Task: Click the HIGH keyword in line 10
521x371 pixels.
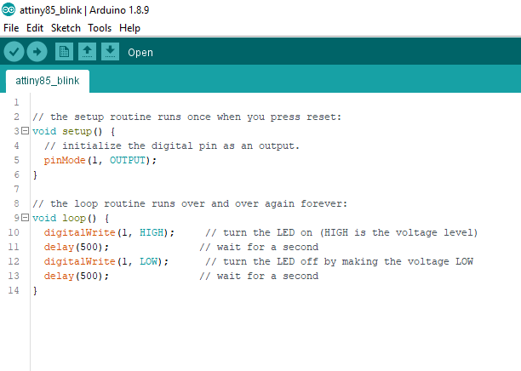Action: click(152, 232)
